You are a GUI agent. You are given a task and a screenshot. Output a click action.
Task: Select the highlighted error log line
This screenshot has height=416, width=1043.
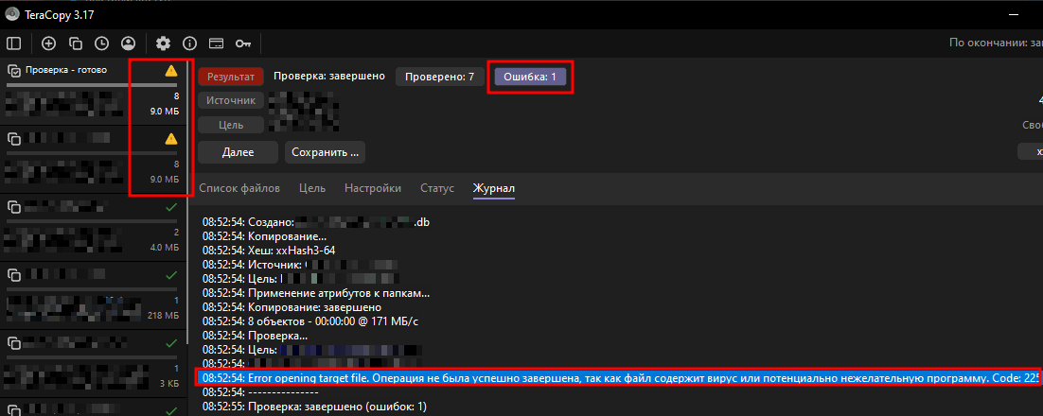point(620,378)
